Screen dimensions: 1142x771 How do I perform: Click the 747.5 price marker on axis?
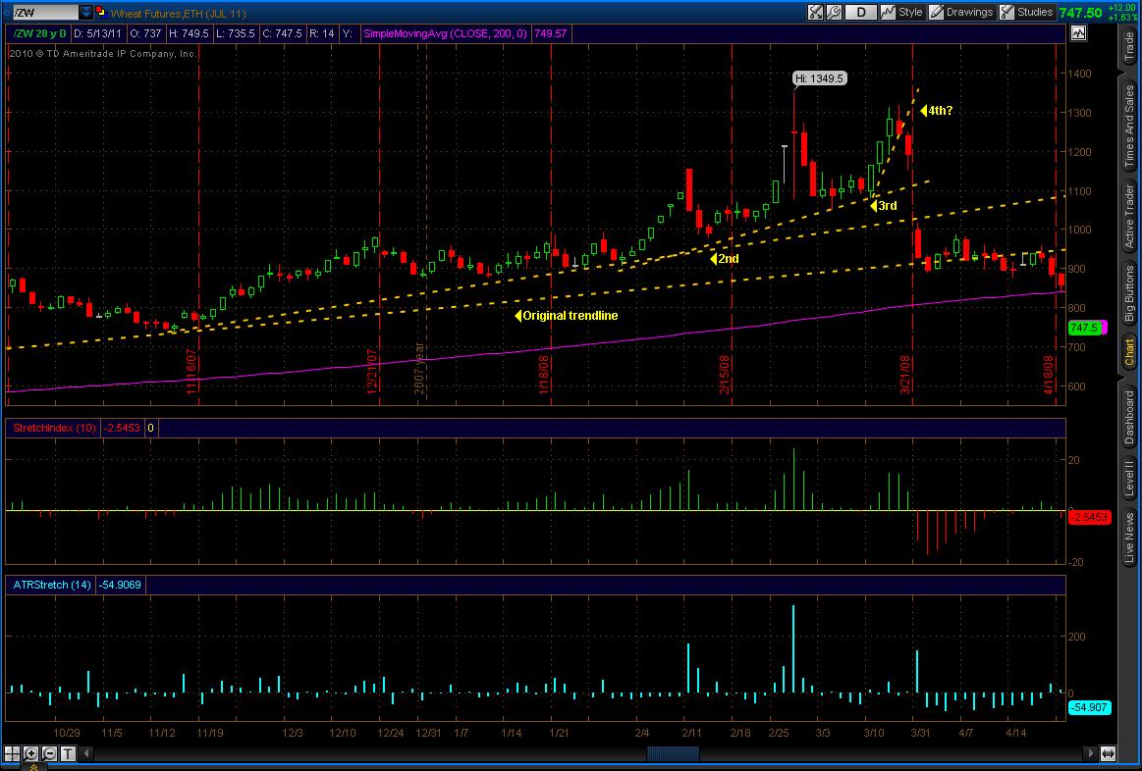[x=1087, y=328]
